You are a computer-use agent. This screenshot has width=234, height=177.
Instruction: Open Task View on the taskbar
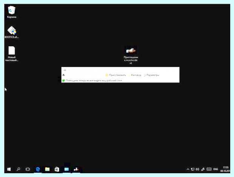(28, 169)
